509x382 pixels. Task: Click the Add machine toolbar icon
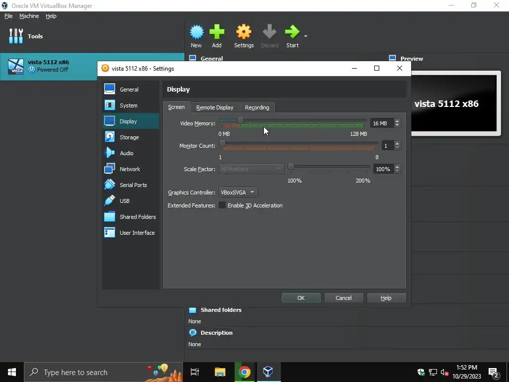pyautogui.click(x=217, y=32)
